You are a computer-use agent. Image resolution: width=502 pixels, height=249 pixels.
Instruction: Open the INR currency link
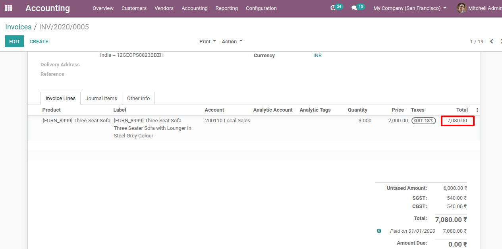coord(317,56)
